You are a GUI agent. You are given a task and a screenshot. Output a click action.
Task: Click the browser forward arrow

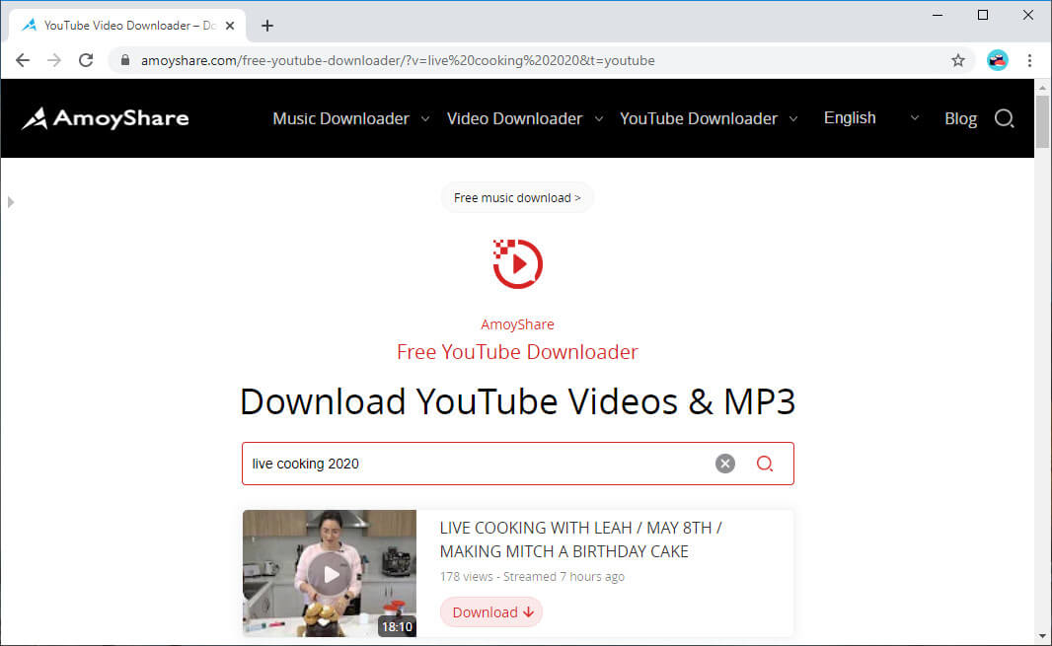click(54, 60)
